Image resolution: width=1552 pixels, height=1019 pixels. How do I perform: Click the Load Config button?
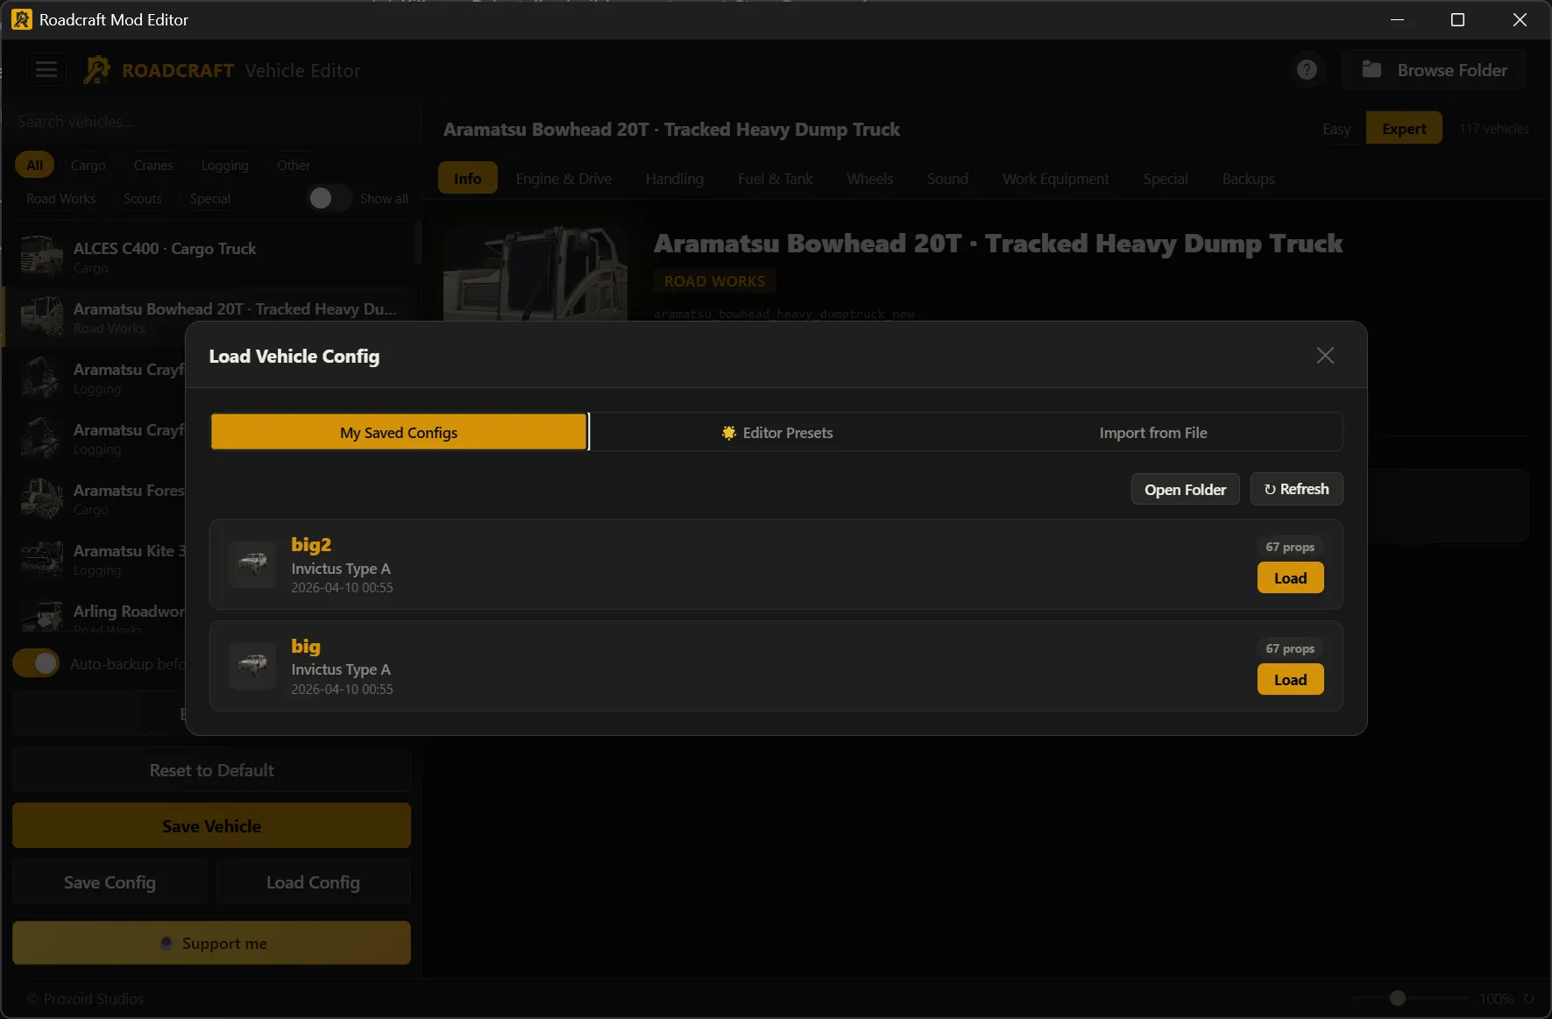tap(313, 882)
